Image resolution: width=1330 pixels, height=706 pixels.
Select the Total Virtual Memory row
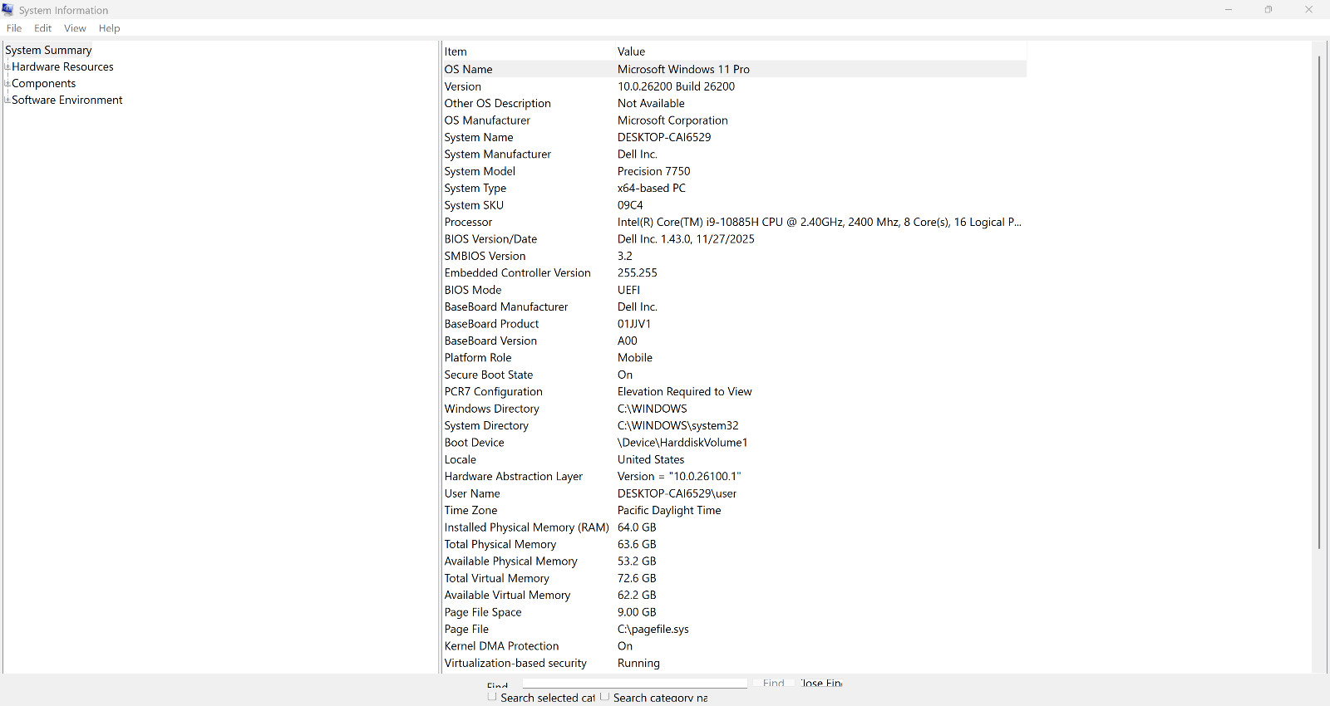tap(735, 578)
